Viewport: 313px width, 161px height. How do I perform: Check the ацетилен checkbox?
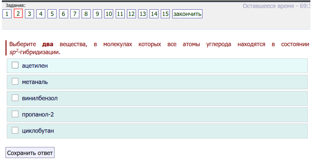click(15, 65)
